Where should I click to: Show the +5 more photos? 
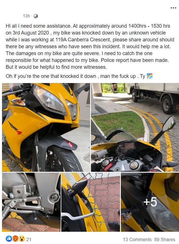pos(150,202)
